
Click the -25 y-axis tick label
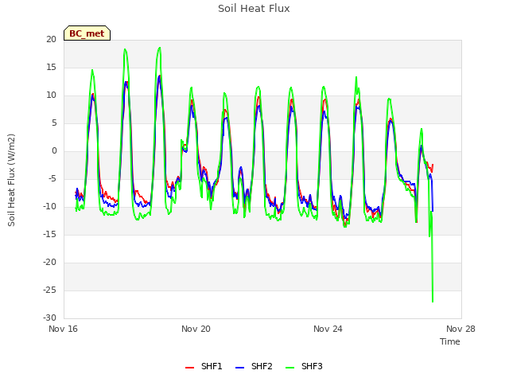(49, 290)
